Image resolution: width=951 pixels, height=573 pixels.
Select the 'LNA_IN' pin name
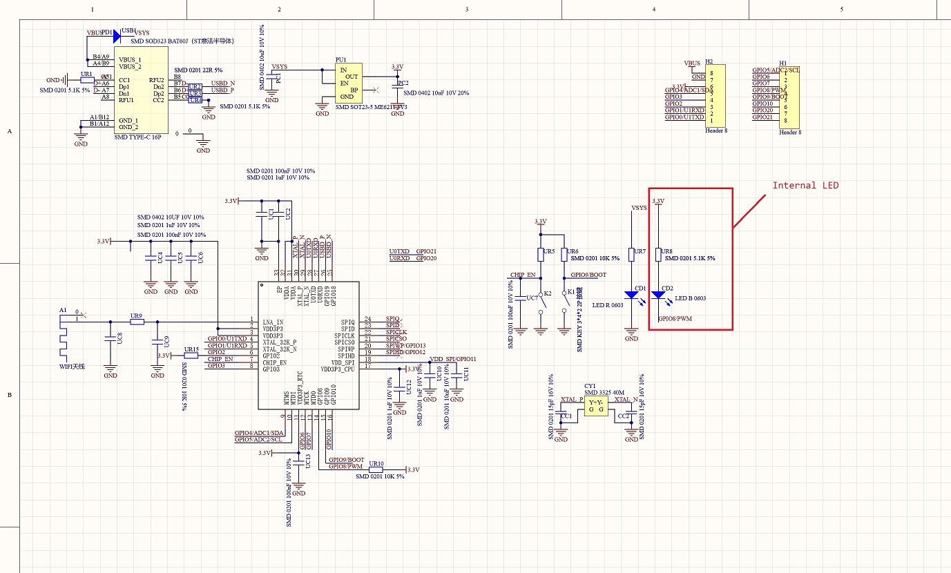(x=273, y=322)
